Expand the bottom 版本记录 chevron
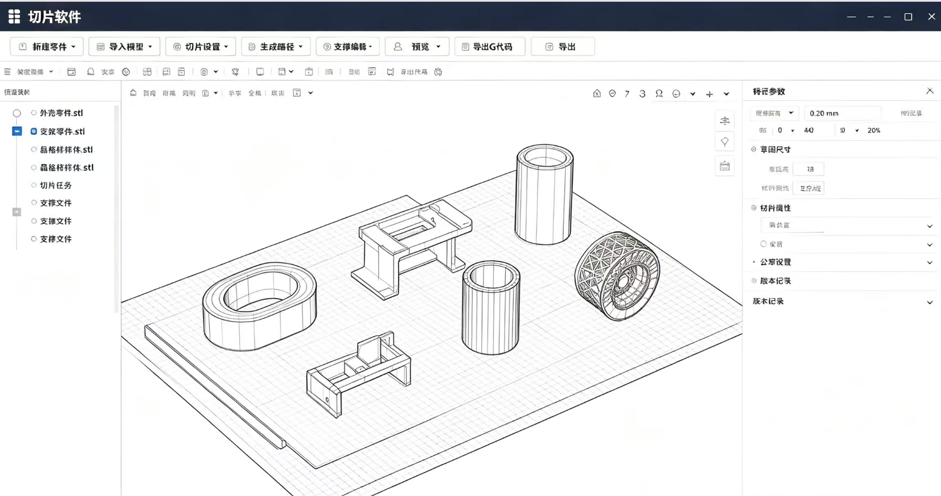The image size is (941, 496). click(930, 302)
